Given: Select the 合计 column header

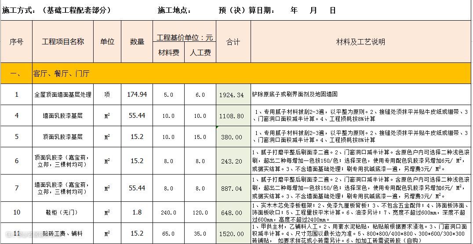Looking at the screenshot, I should pos(233,42).
